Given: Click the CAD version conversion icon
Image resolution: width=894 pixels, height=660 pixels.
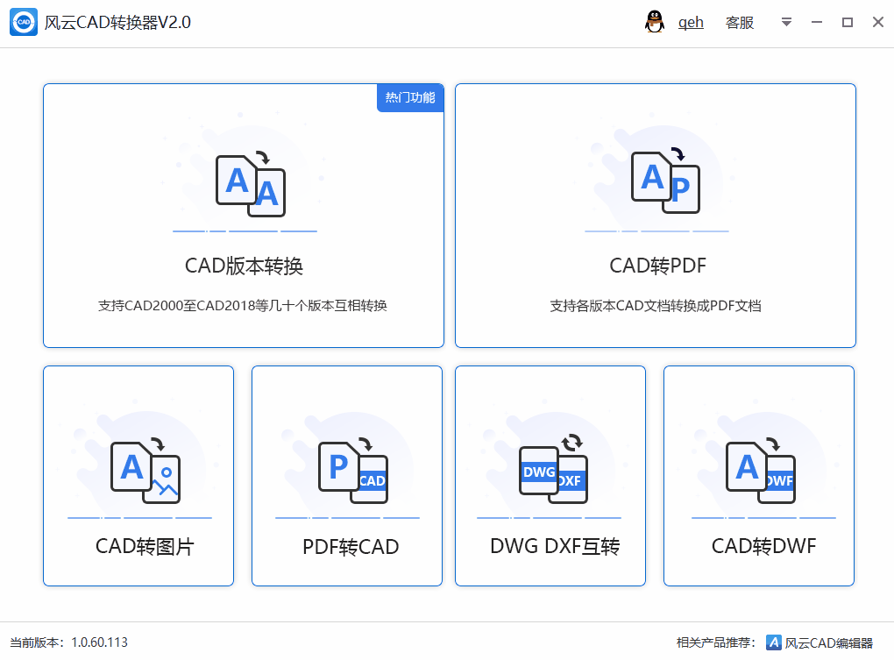Looking at the screenshot, I should coord(251,185).
